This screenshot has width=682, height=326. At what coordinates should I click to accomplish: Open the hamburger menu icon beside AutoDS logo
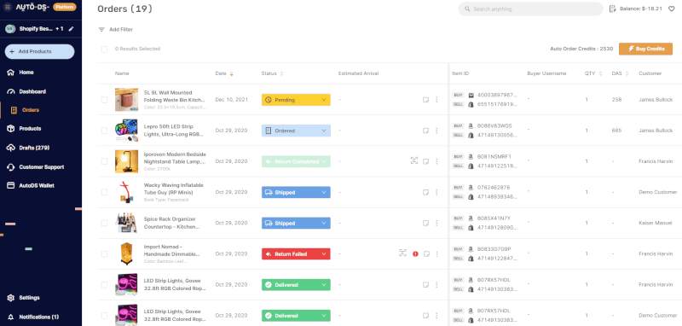[x=8, y=7]
